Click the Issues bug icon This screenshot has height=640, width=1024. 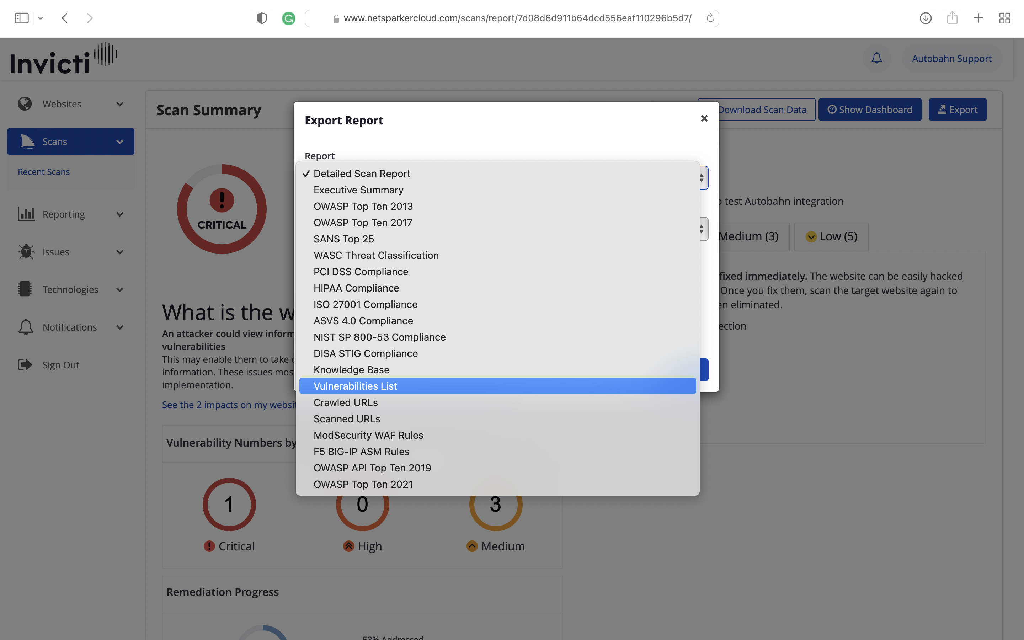26,251
